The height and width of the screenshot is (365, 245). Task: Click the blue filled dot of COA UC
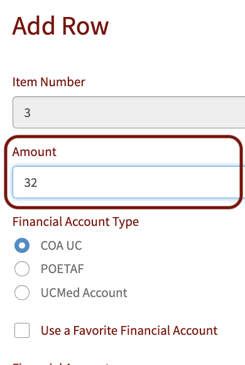22,245
